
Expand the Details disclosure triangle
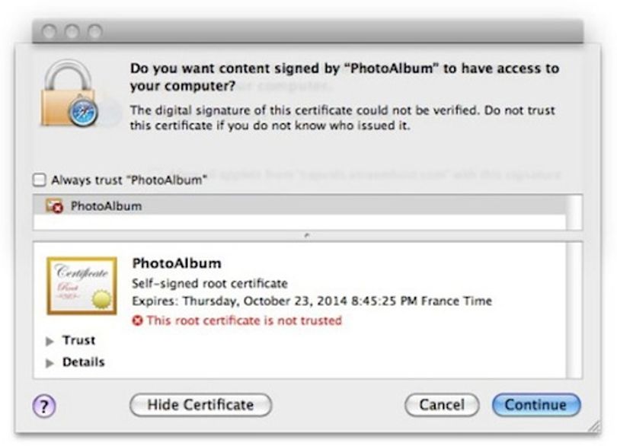(x=50, y=362)
